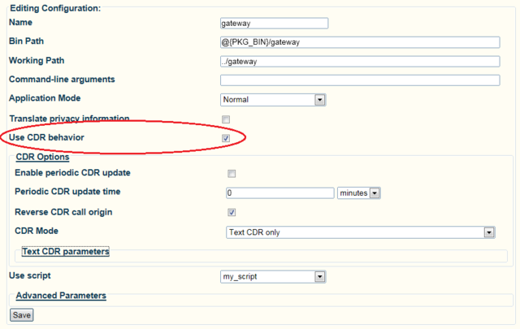Focus the Working Path input field
The height and width of the screenshot is (329, 520).
[x=359, y=61]
